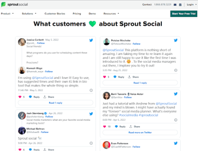
Task: Click the Josh Sternberg verified badge
Action: [x=45, y=113]
